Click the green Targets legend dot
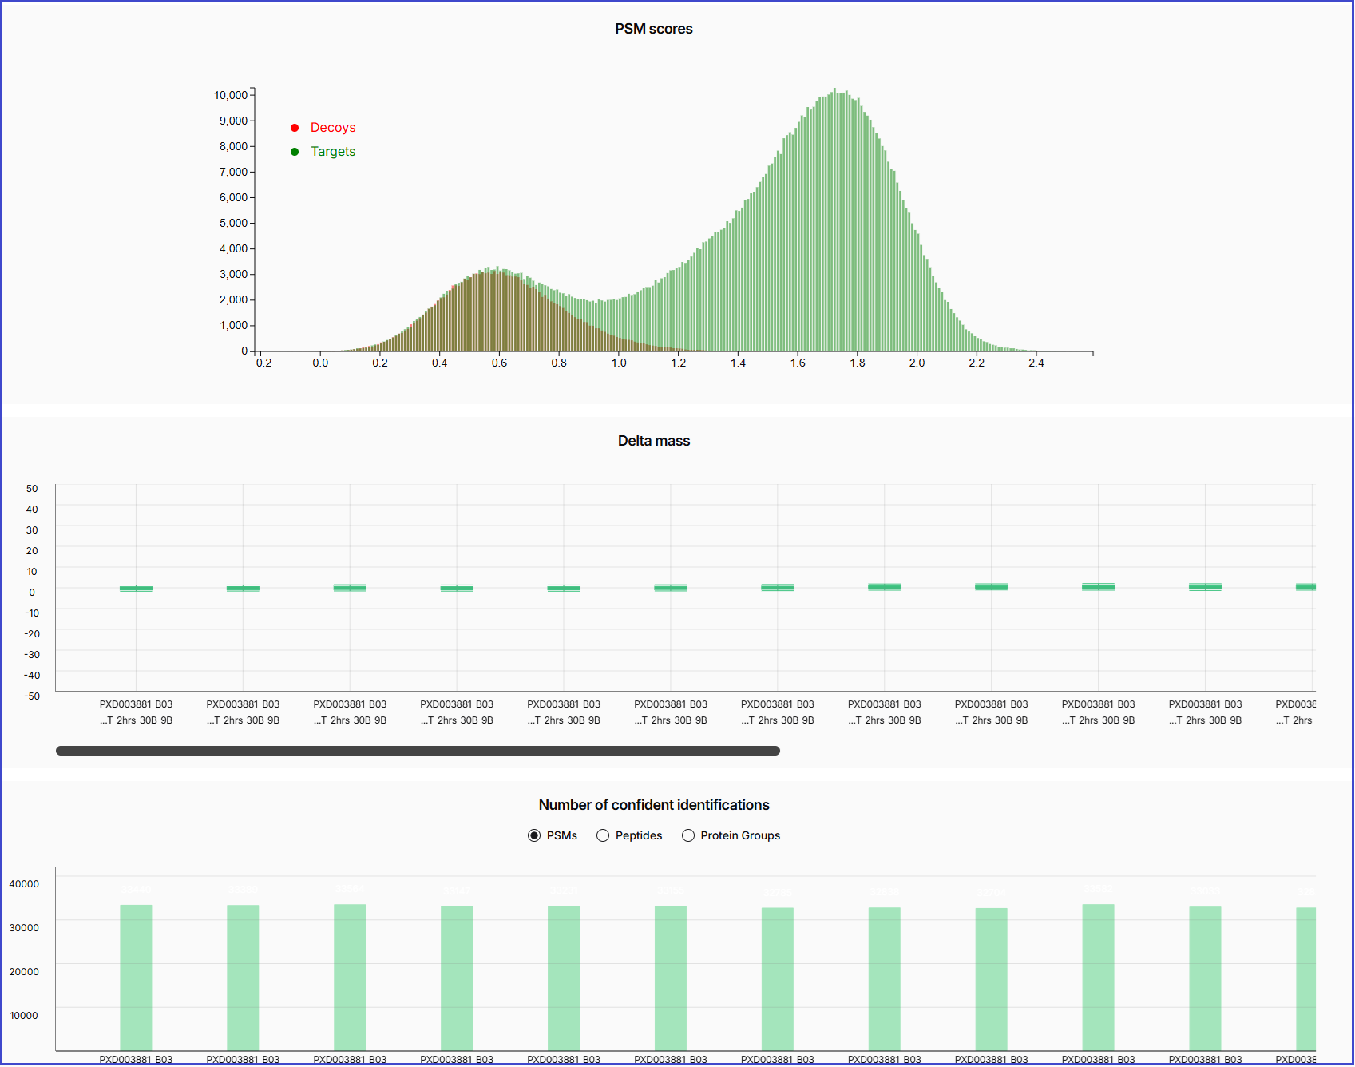The width and height of the screenshot is (1355, 1067). [295, 152]
